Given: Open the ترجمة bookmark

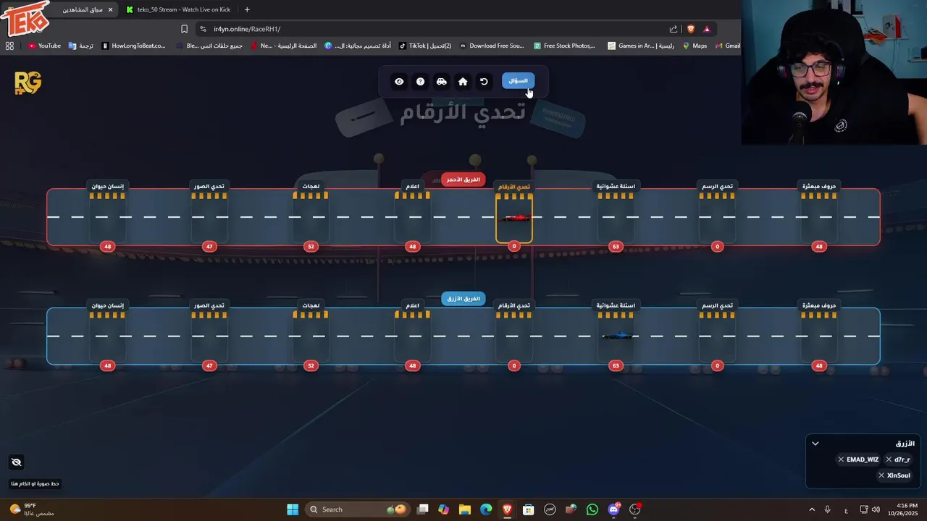Looking at the screenshot, I should (81, 46).
